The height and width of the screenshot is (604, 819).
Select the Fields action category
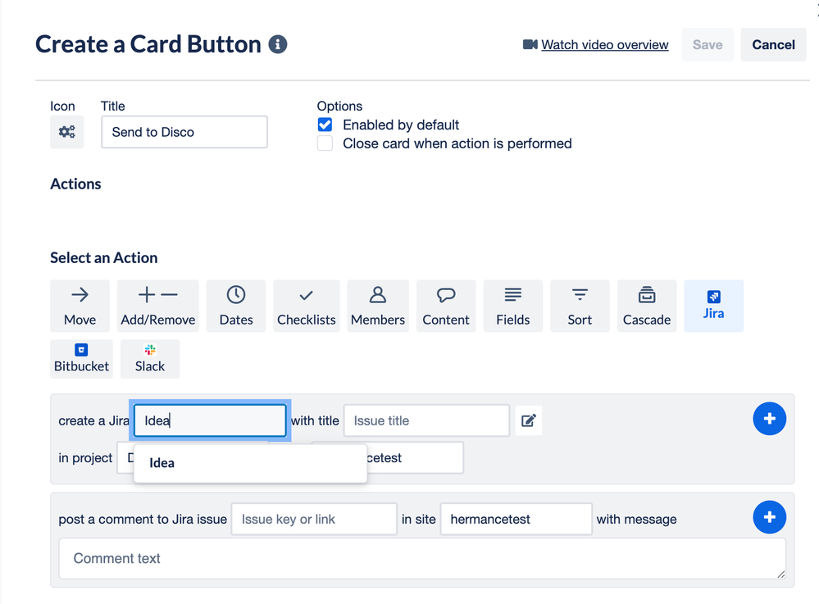[x=513, y=306]
